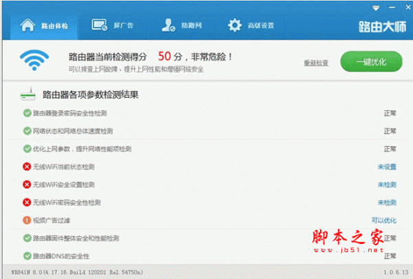Click green check for 网络状态和网络总体速度检测

[27, 131]
